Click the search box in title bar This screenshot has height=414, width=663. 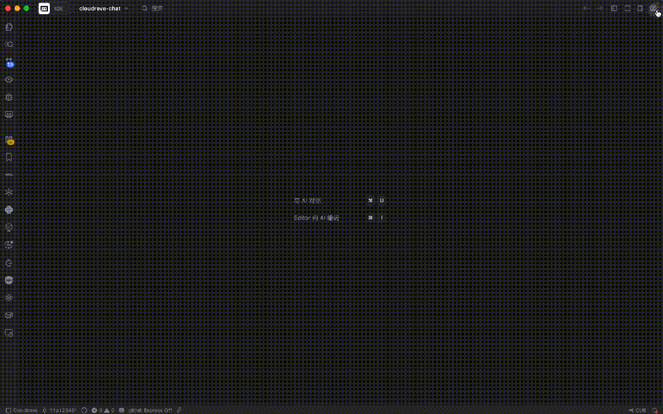[x=152, y=9]
